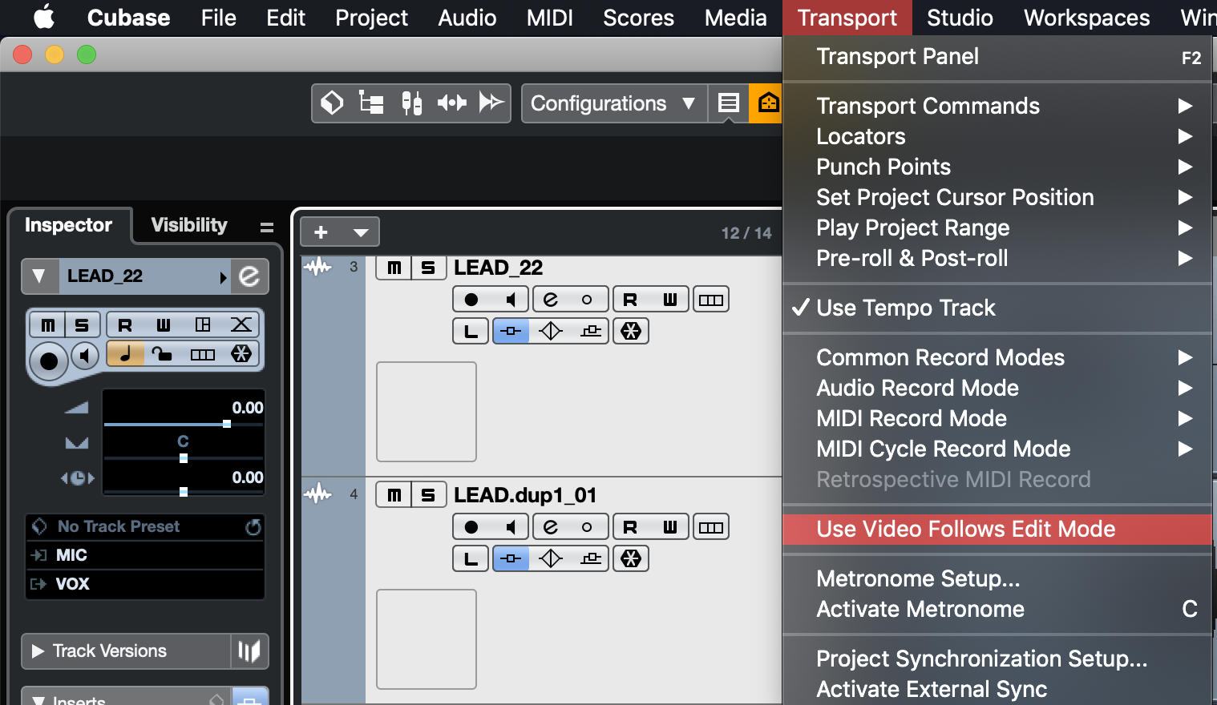Open the MIC input routing selector
Image resolution: width=1217 pixels, height=705 pixels.
(145, 555)
